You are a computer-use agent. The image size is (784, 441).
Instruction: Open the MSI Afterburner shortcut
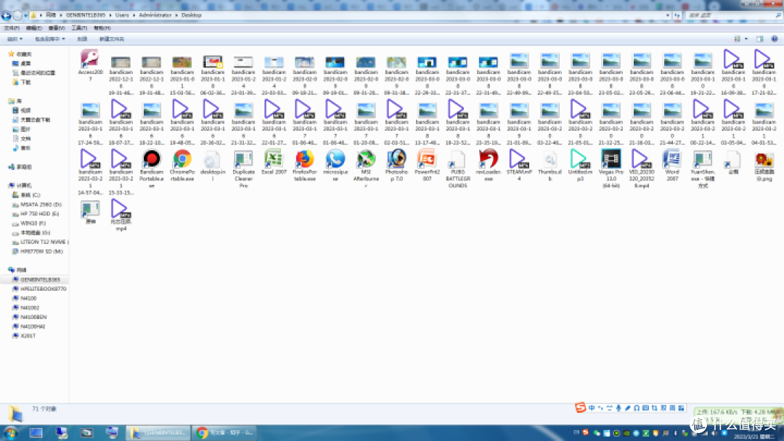366,168
